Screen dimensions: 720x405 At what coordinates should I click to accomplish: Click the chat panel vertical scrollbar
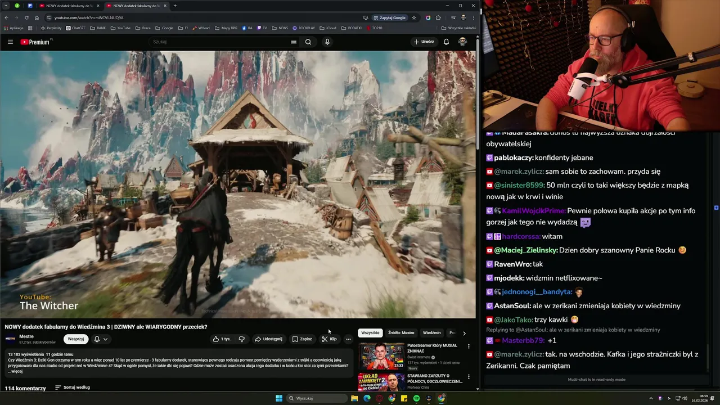[x=708, y=358]
